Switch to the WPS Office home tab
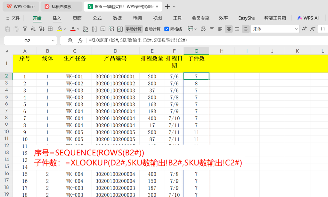Image resolution: width=328 pixels, height=197 pixels. pyautogui.click(x=21, y=6)
